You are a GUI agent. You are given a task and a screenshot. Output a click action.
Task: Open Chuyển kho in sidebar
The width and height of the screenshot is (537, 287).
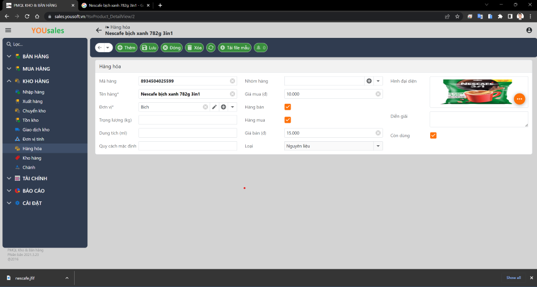pos(34,111)
